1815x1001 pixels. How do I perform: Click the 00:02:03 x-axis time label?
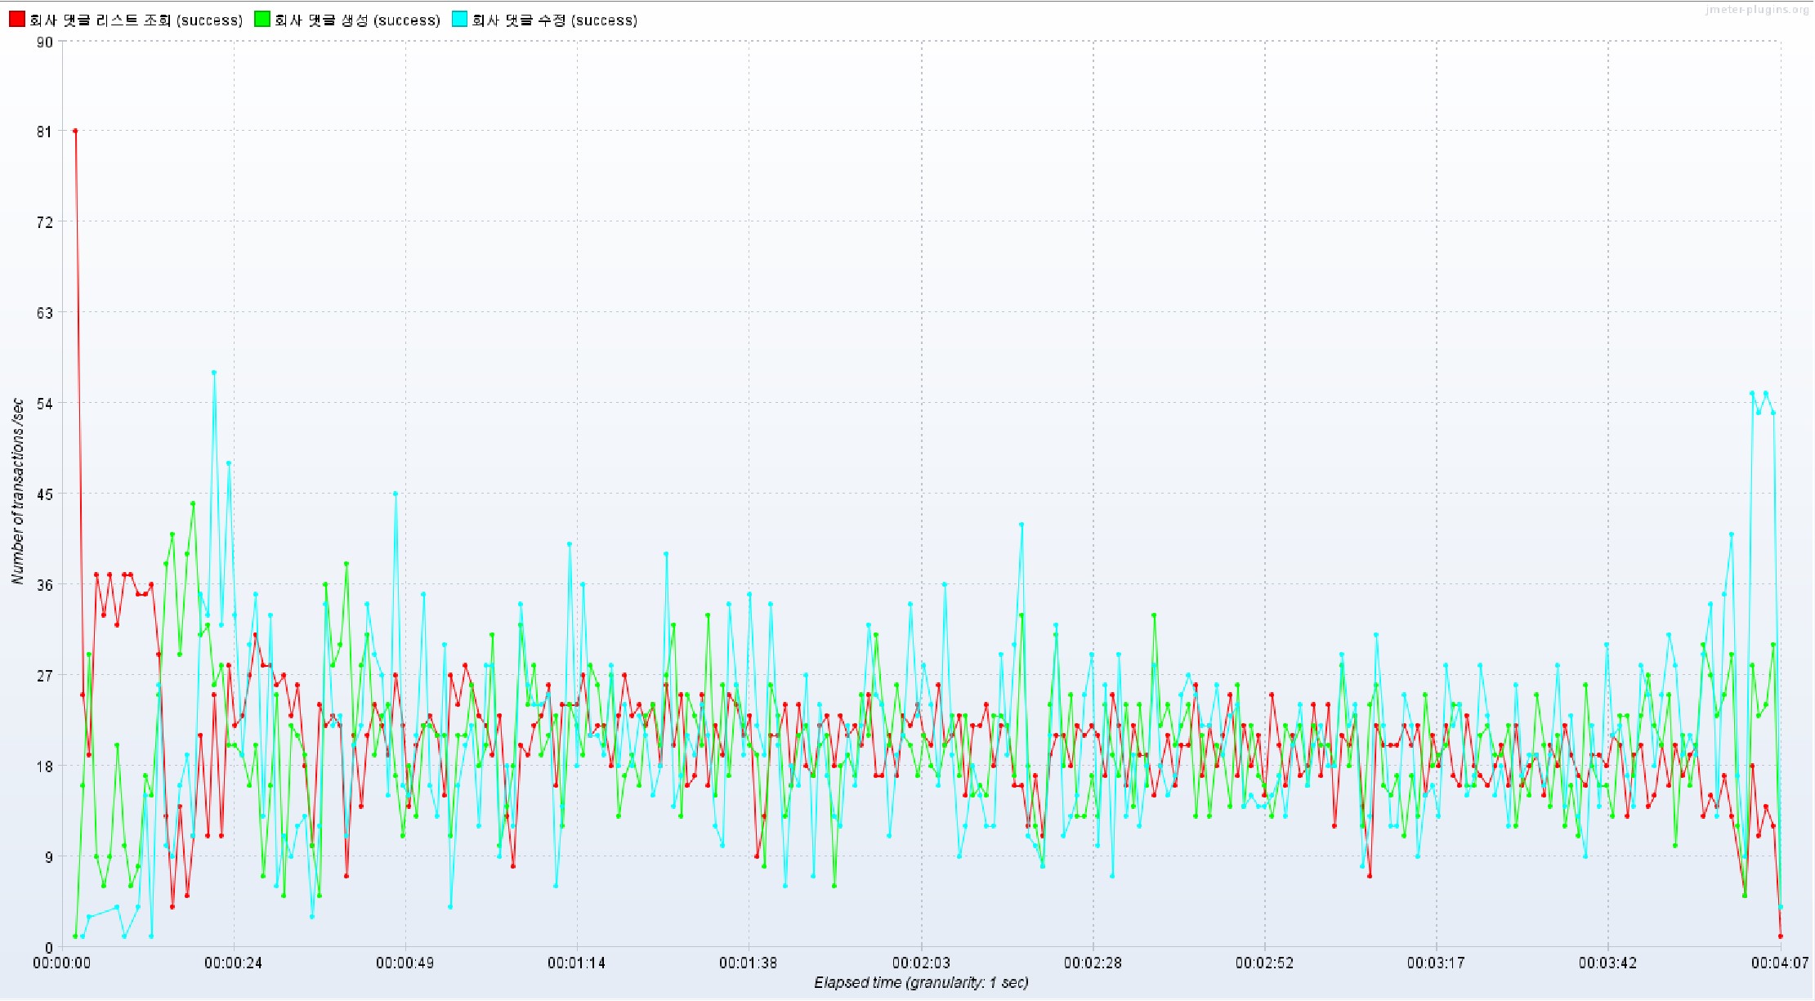coord(921,963)
